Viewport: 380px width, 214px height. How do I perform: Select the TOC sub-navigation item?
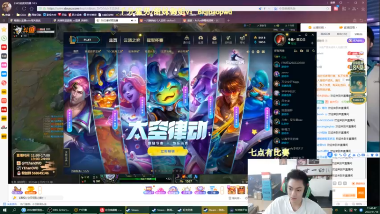coord(114,51)
